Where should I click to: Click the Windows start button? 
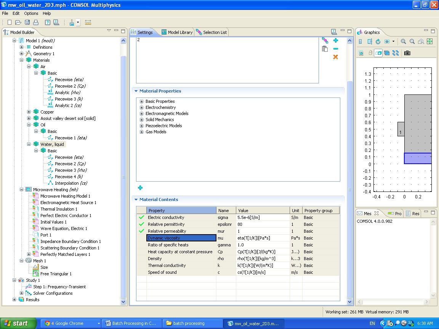click(18, 323)
